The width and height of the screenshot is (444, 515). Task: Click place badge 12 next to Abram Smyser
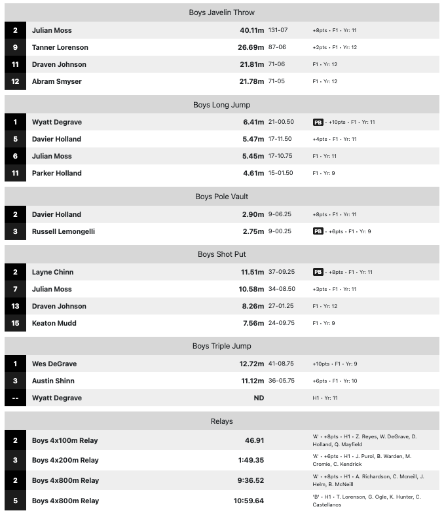(x=15, y=81)
